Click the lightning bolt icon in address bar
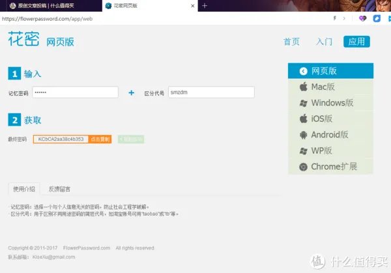The width and height of the screenshot is (391, 273). coord(335,18)
